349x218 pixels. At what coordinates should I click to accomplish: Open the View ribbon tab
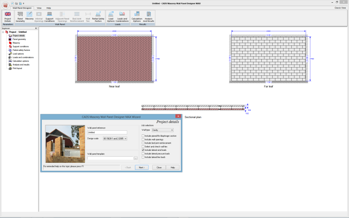pos(39,8)
